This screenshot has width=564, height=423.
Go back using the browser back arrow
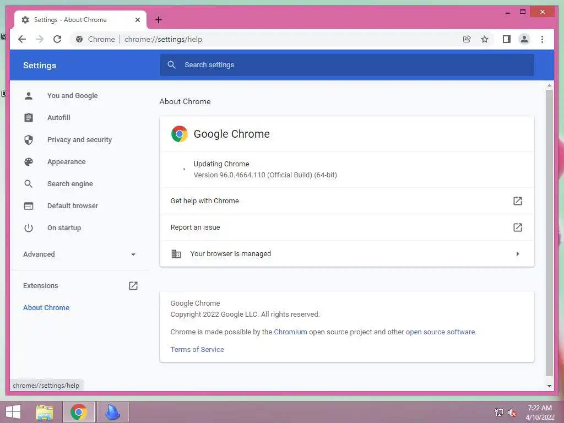22,39
